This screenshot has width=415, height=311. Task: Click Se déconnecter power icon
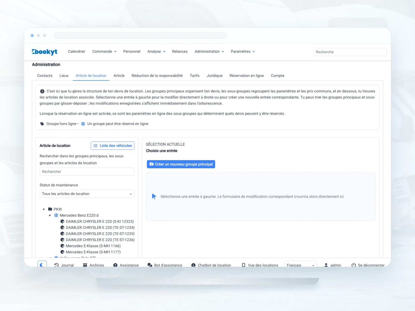(x=354, y=265)
